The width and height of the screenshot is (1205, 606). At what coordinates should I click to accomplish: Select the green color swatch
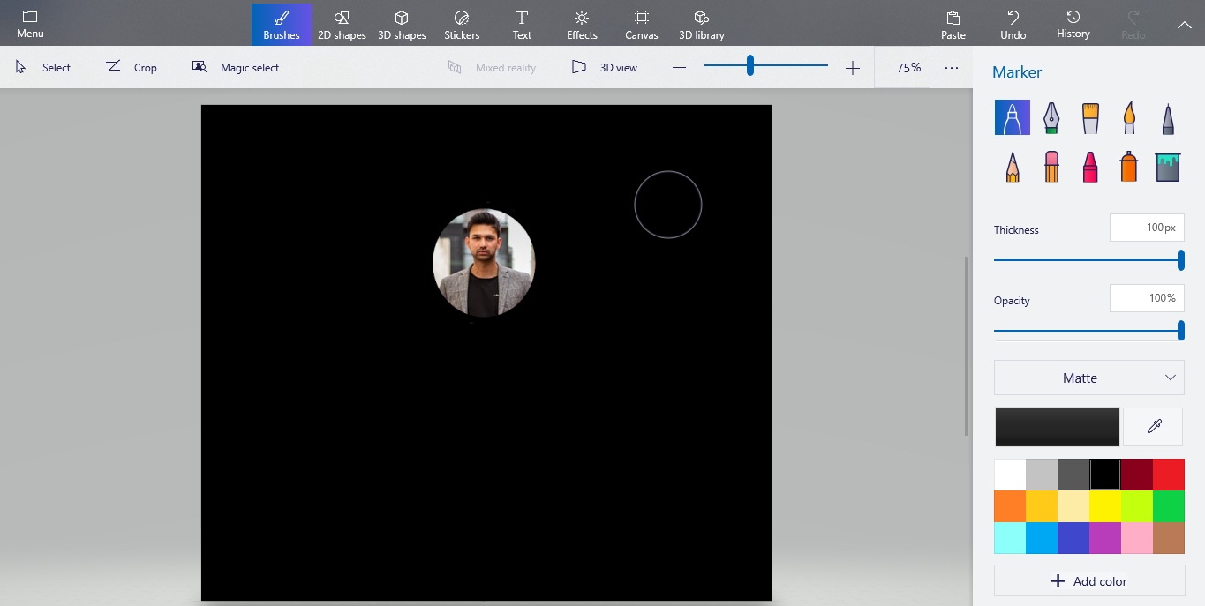pos(1168,505)
